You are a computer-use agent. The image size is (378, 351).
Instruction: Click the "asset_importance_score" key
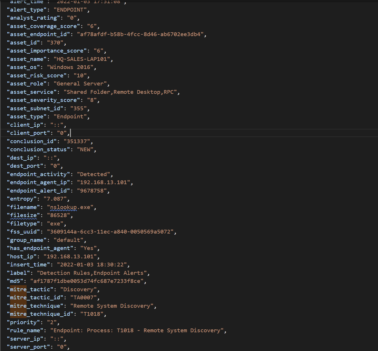pos(47,51)
